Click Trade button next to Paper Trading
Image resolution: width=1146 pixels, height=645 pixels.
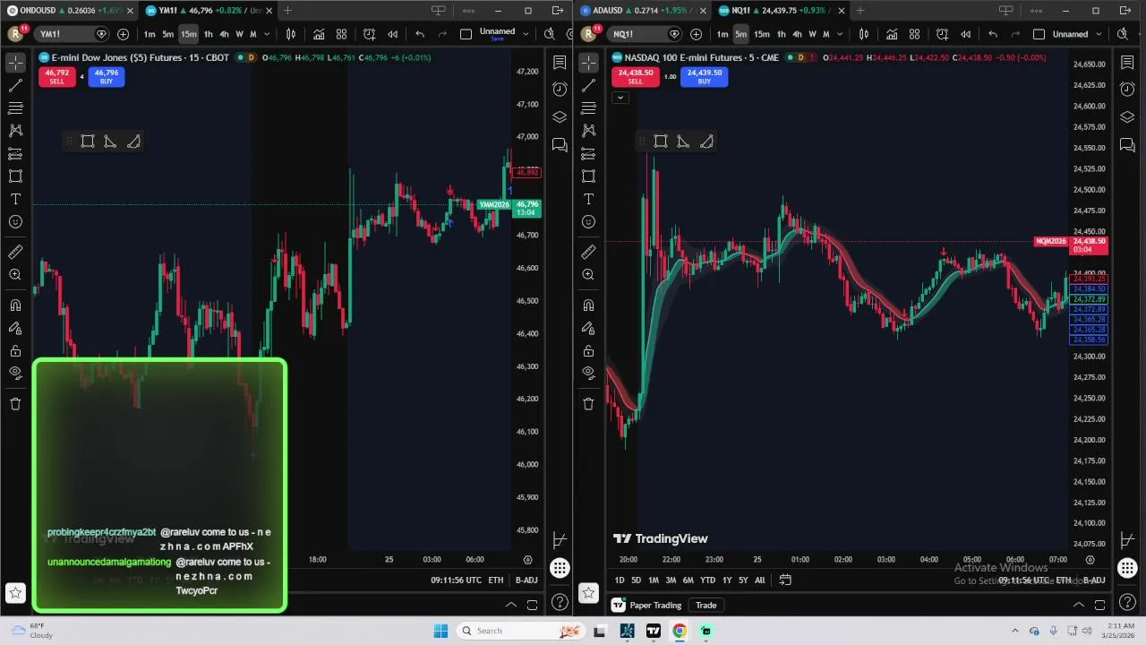click(706, 606)
